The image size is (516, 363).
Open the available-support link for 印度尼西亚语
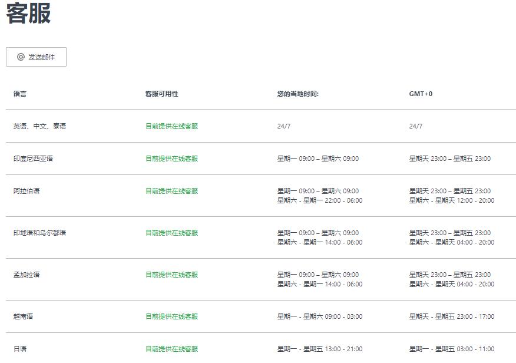172,159
